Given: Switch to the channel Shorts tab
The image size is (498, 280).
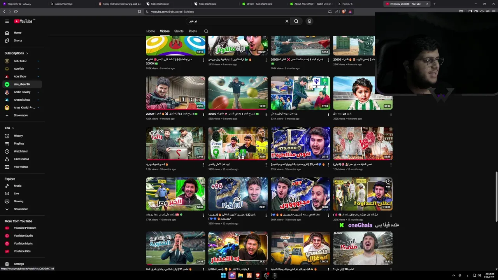Looking at the screenshot, I should [x=179, y=31].
